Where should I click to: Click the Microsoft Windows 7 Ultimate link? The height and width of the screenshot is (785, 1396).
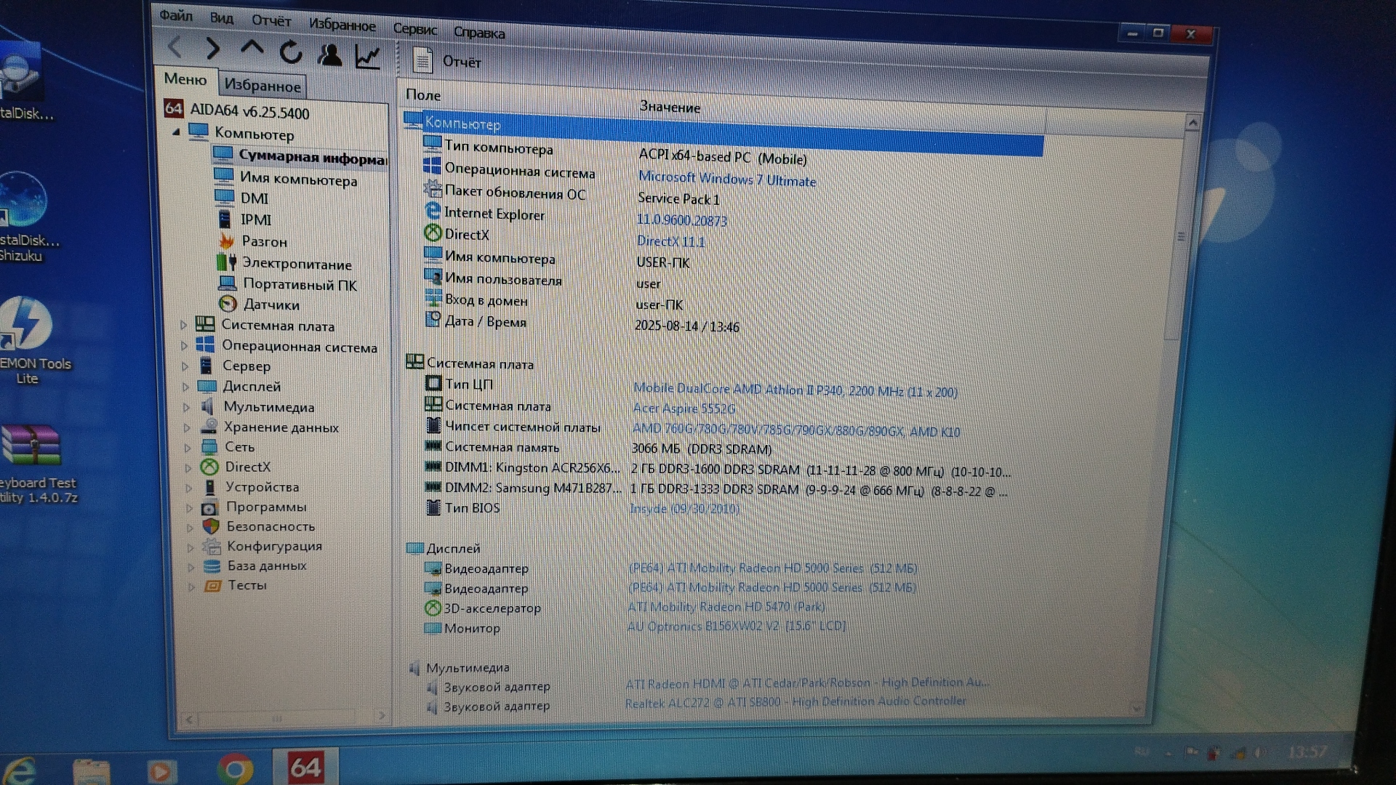click(726, 179)
